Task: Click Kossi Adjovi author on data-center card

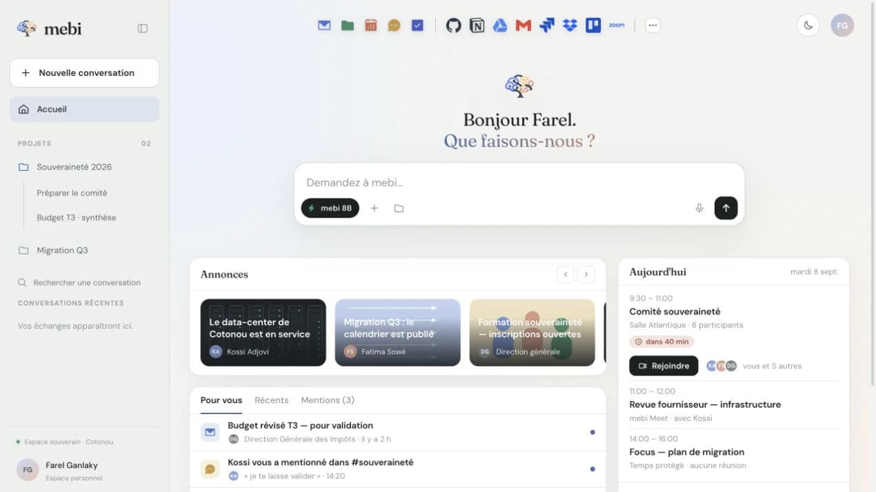Action: [239, 351]
